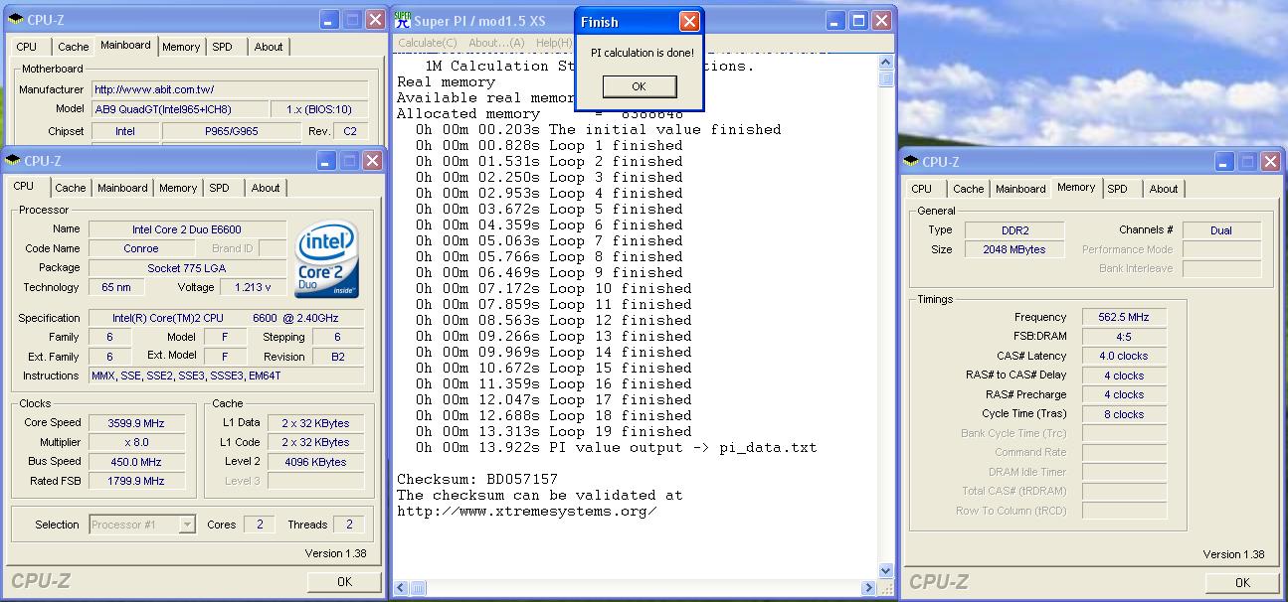Click the memory Type field DDR2
This screenshot has width=1288, height=602.
[1014, 230]
